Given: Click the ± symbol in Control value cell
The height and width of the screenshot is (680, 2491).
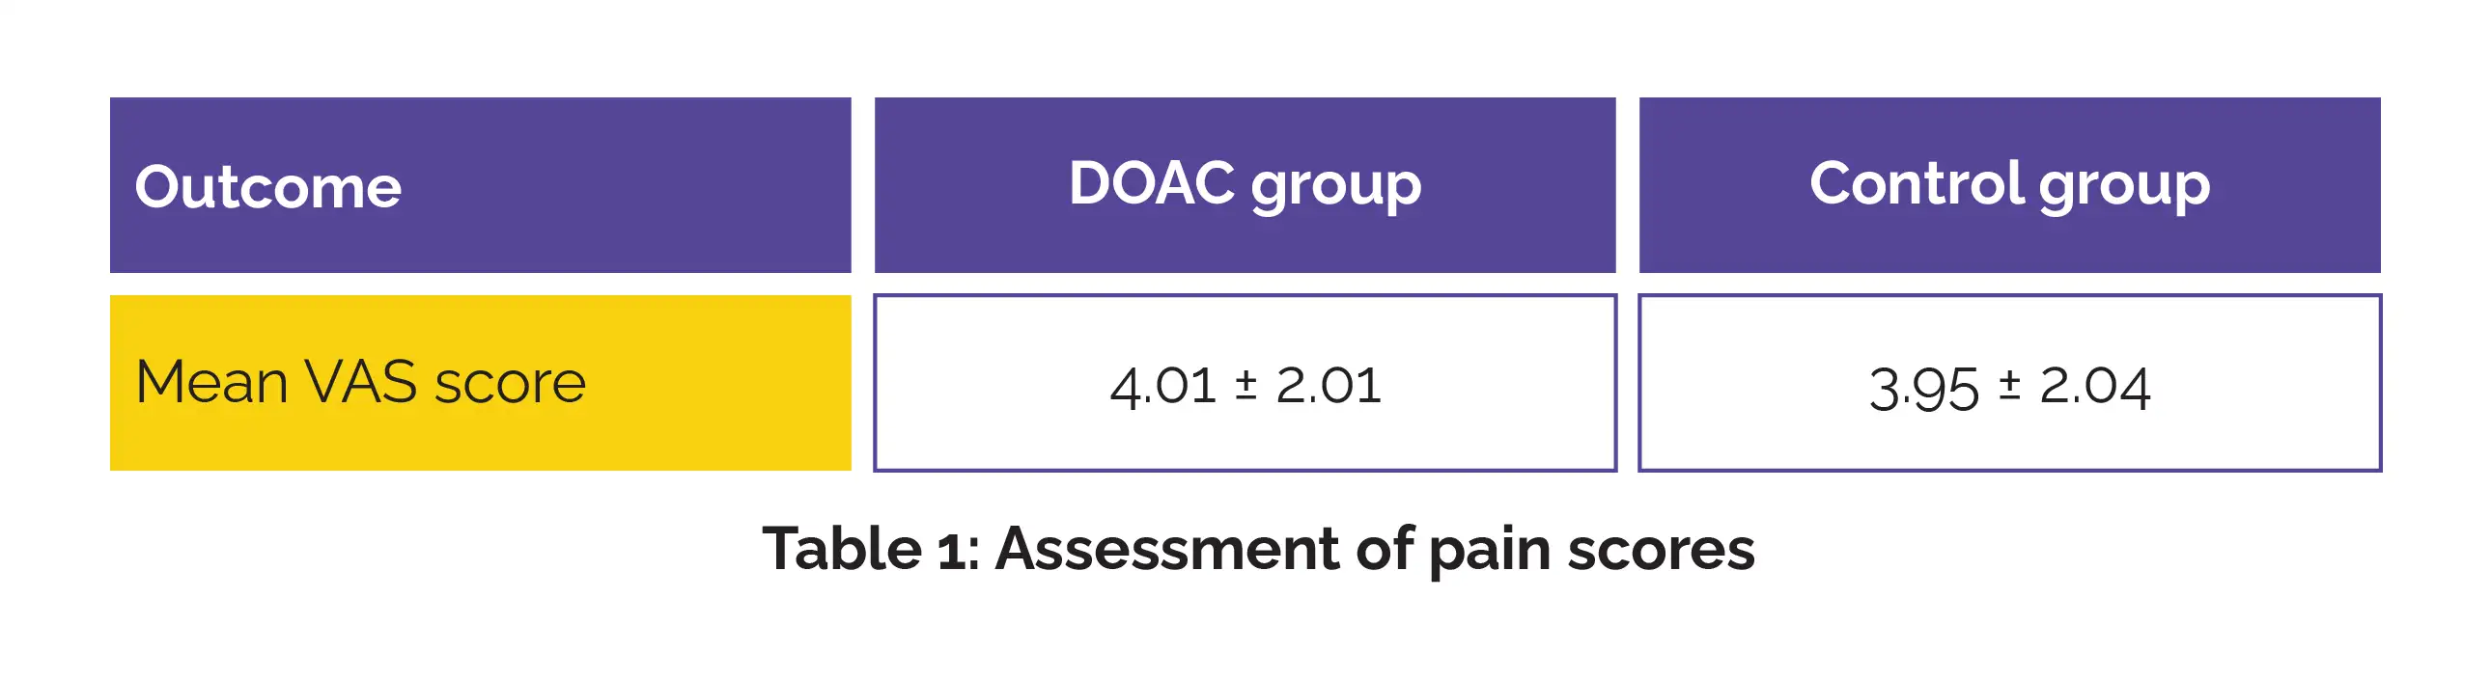Looking at the screenshot, I should click(2009, 386).
